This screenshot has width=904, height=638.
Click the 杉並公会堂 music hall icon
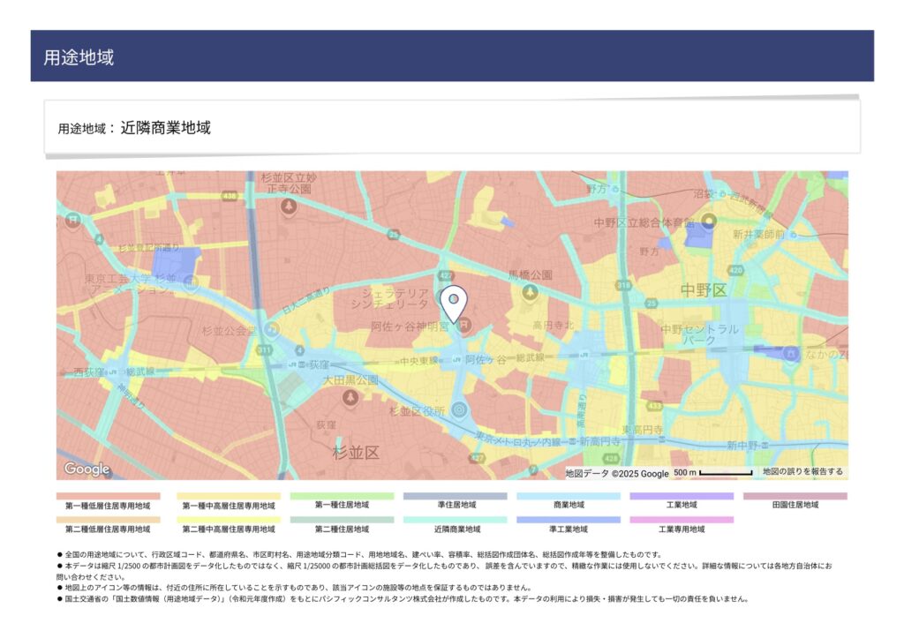(x=272, y=331)
